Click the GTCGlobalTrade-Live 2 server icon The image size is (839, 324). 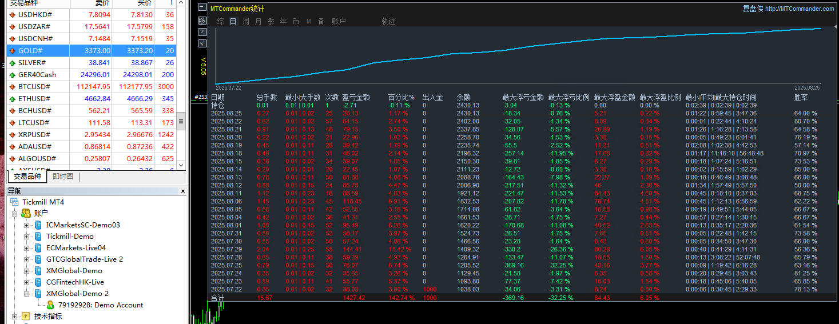click(x=38, y=259)
